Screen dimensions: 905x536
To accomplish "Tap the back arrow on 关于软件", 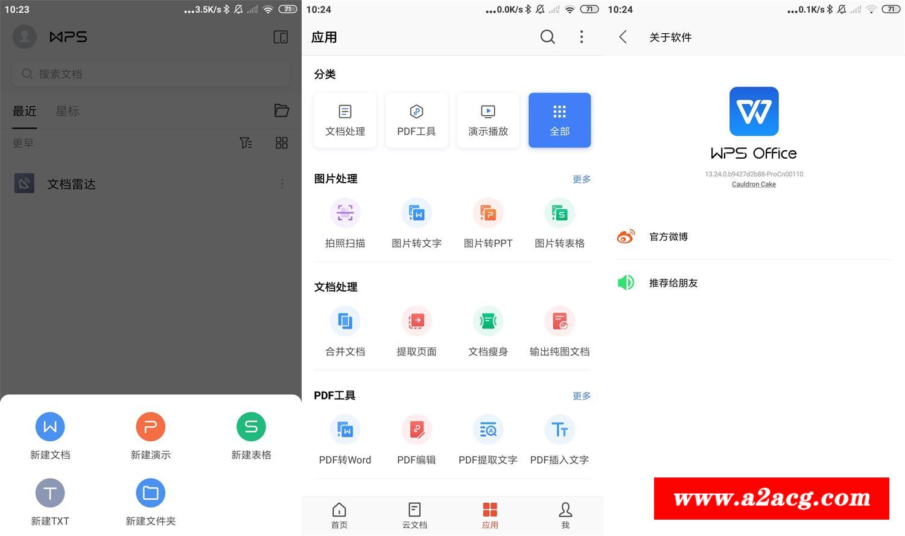I will [623, 37].
